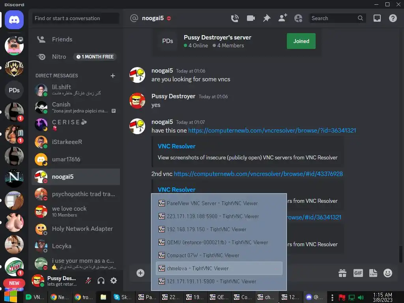Open DM with lil.shift
The height and width of the screenshot is (303, 404).
[76, 90]
